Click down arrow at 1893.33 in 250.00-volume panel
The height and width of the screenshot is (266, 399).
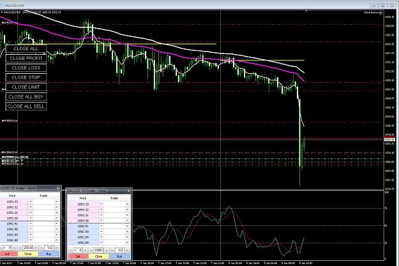(31, 202)
